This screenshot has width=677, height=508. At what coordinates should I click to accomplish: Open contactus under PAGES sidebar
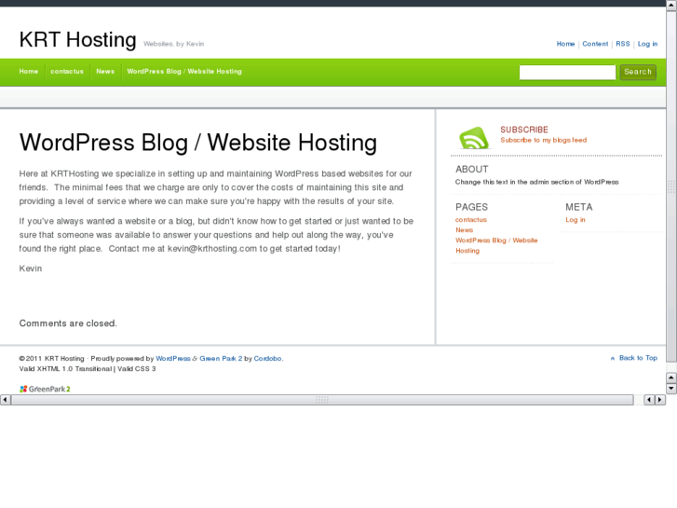pyautogui.click(x=470, y=220)
